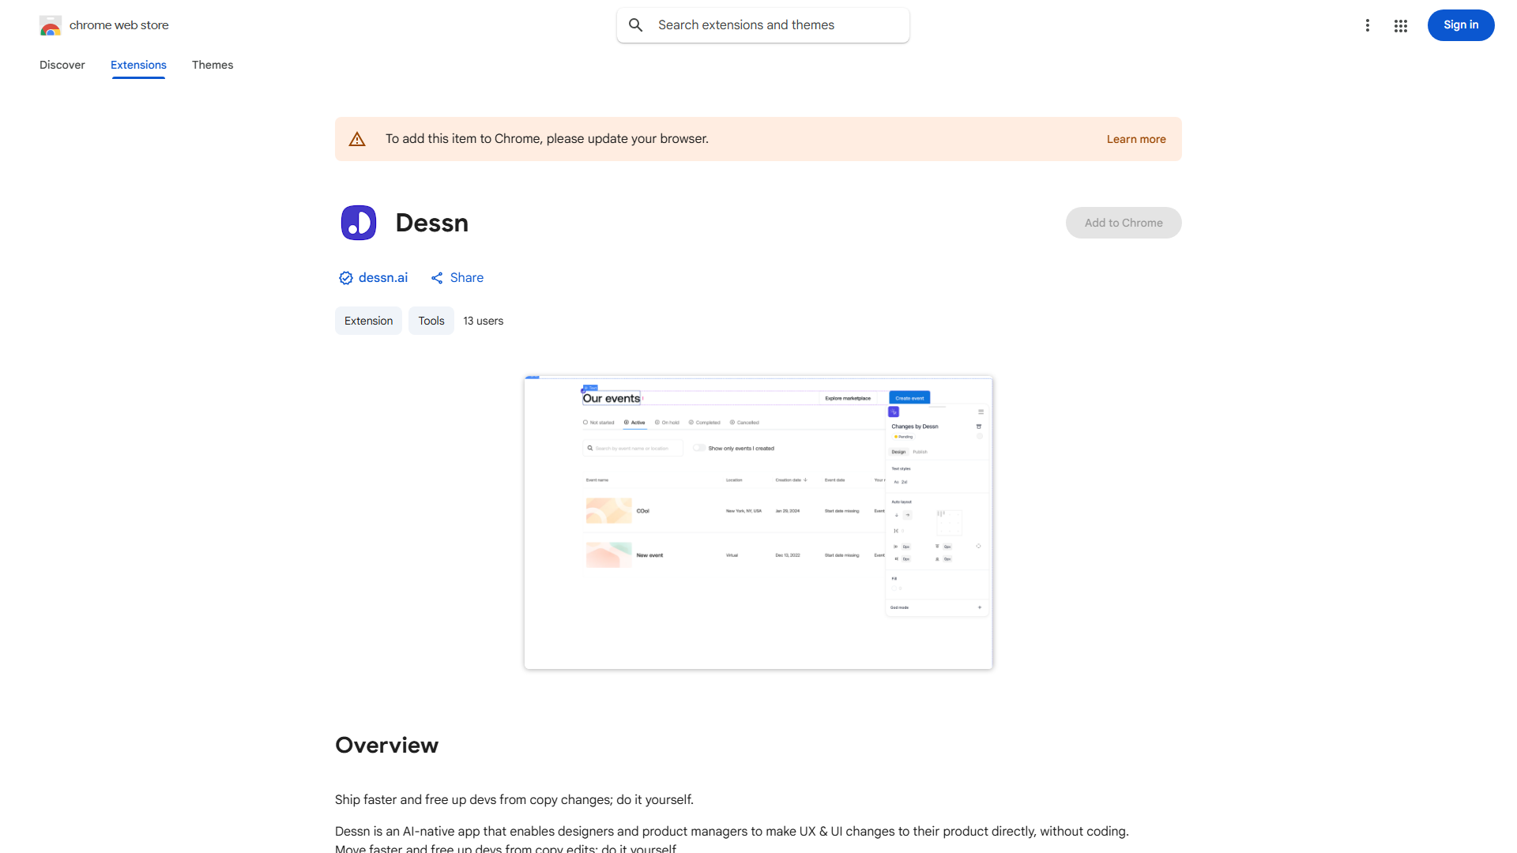1517x853 pixels.
Task: Click the warning triangle icon in banner
Action: point(357,139)
